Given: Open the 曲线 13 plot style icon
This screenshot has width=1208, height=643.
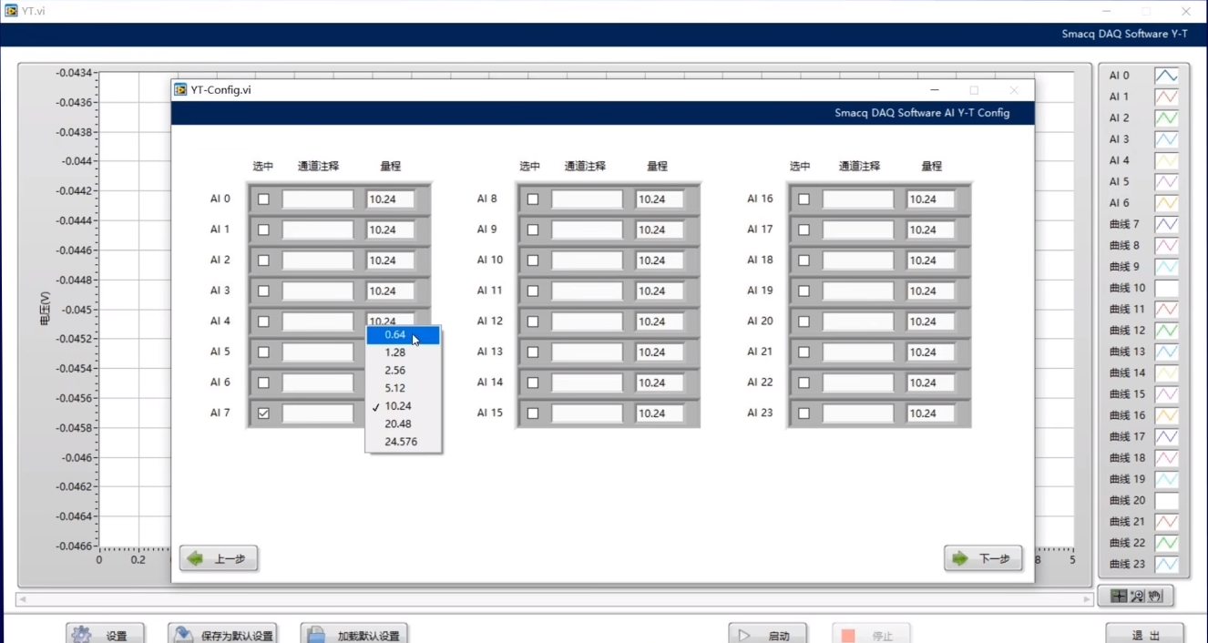Looking at the screenshot, I should (x=1166, y=352).
